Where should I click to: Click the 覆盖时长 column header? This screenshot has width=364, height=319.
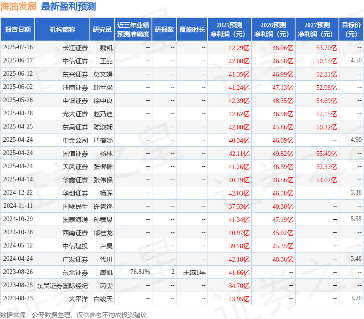point(192,30)
